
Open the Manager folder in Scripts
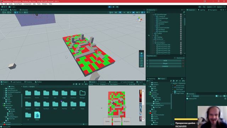[x=82, y=94]
